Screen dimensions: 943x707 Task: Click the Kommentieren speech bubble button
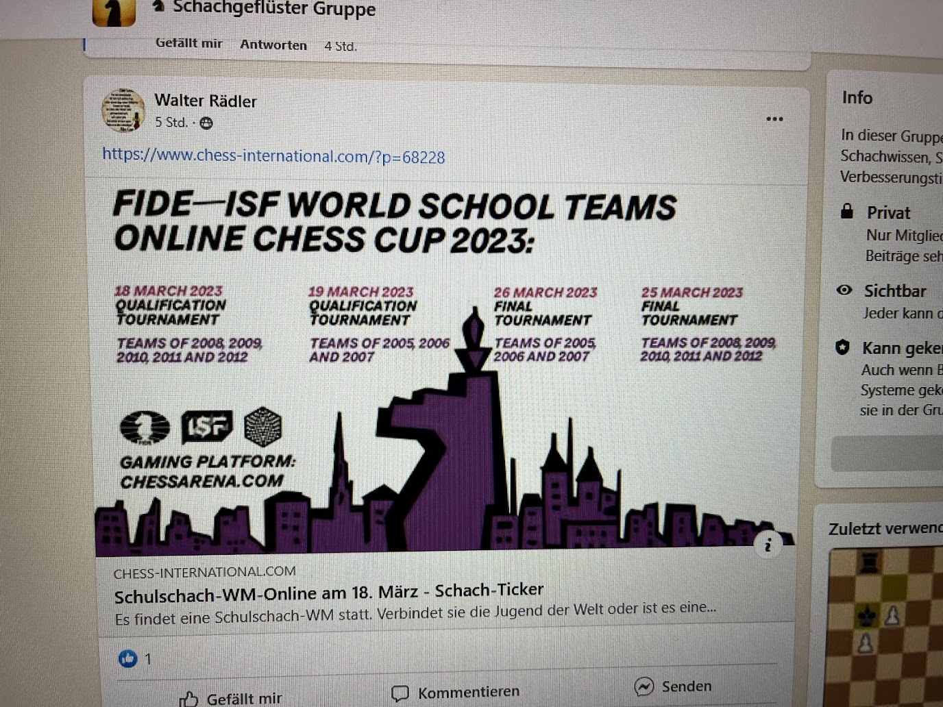(x=455, y=693)
